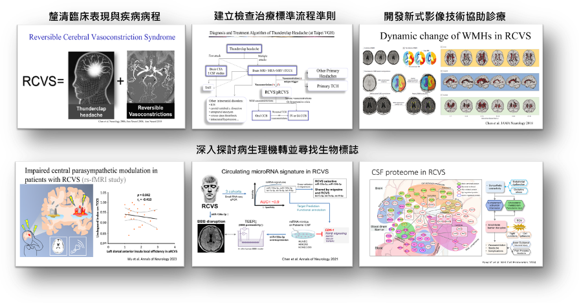Open the Reversible Cerebral Vasoconstriction Syndrome slide
The width and height of the screenshot is (579, 303).
click(101, 76)
